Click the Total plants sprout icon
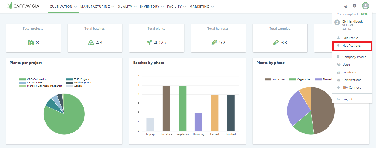Viewport: 376px width, 148px height. point(149,43)
